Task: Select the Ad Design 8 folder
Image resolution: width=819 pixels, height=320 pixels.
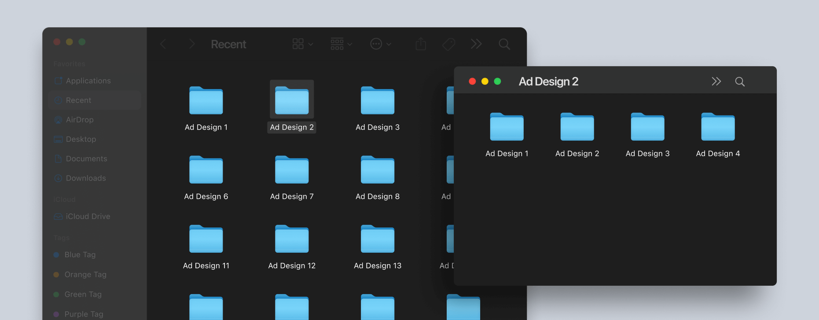Action: point(378,169)
